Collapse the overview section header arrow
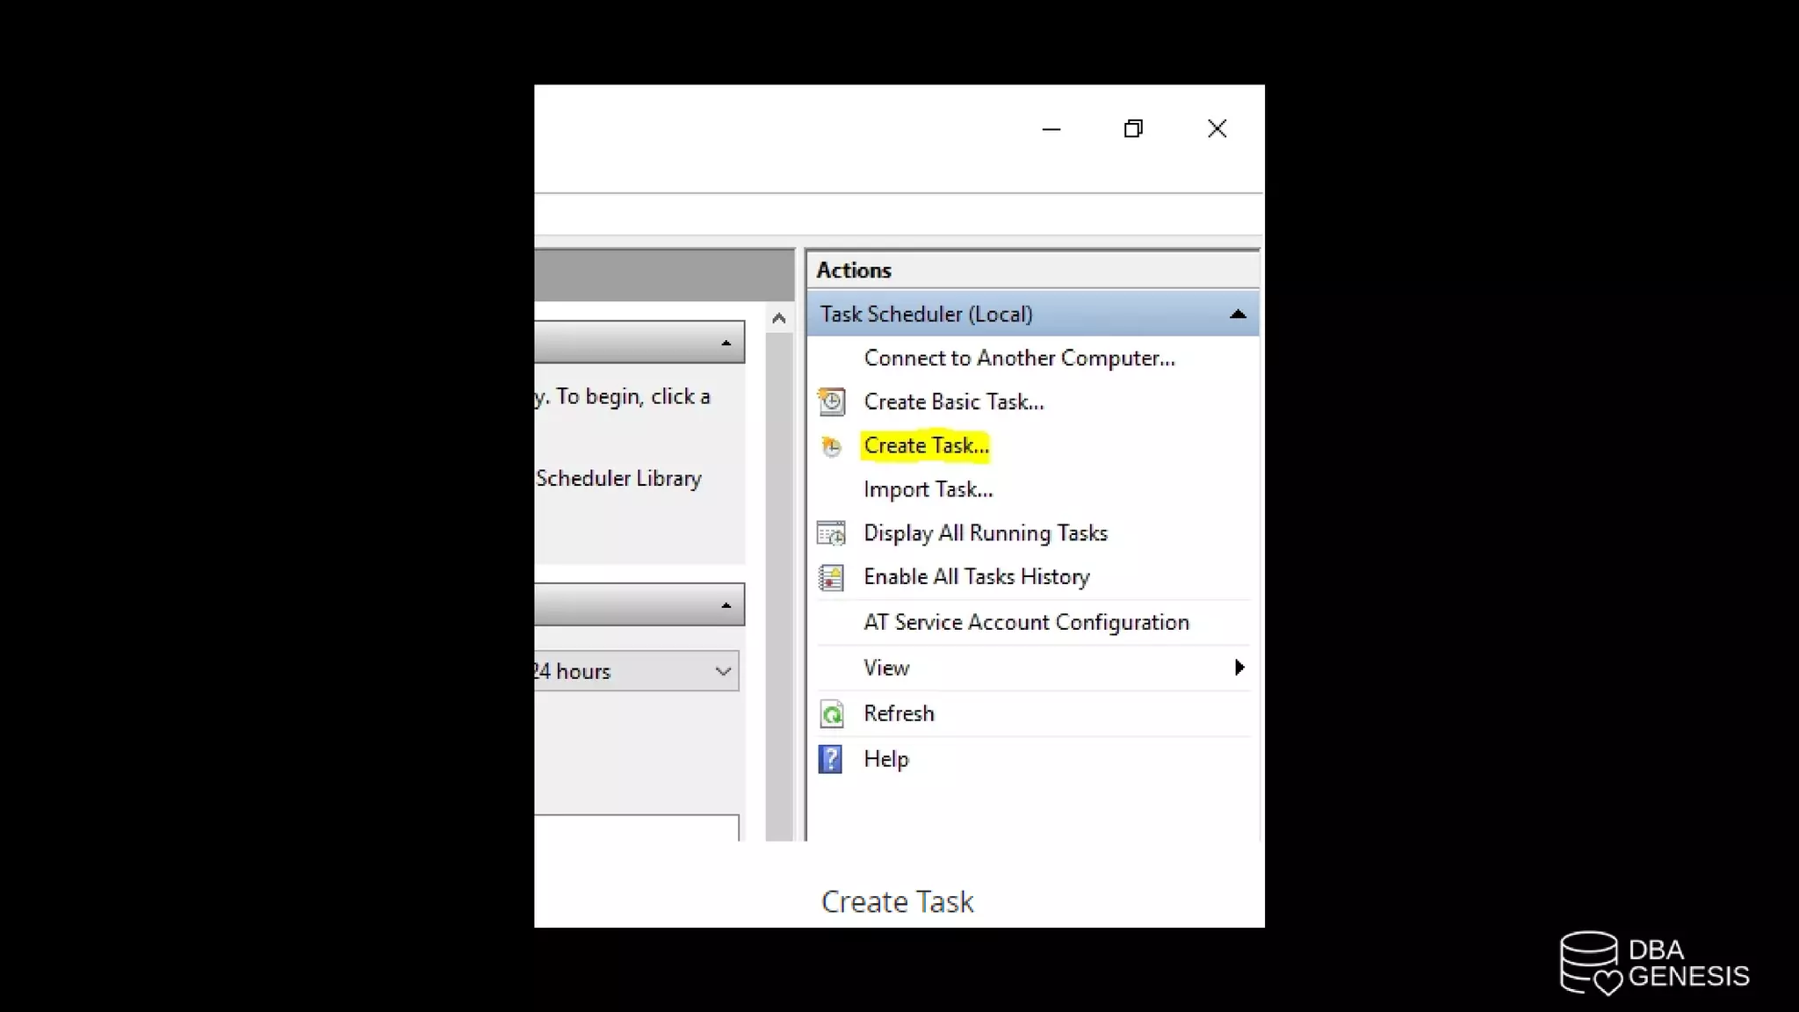Screen dimensions: 1799x1012 [726, 343]
